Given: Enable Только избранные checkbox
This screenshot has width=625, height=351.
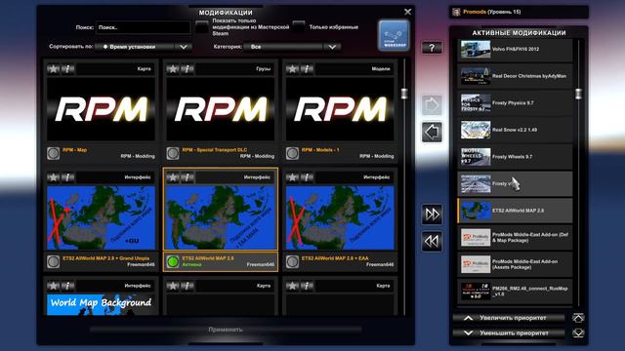Looking at the screenshot, I should click(299, 26).
